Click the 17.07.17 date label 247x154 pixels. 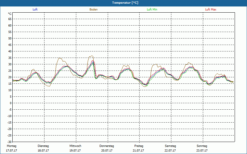(x=11, y=151)
